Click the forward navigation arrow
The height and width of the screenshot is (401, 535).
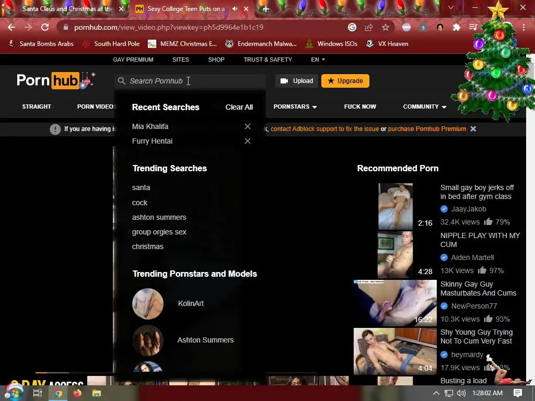point(28,27)
